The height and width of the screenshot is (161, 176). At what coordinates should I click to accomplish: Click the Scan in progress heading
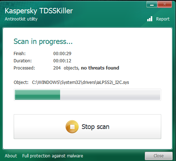click(x=43, y=41)
